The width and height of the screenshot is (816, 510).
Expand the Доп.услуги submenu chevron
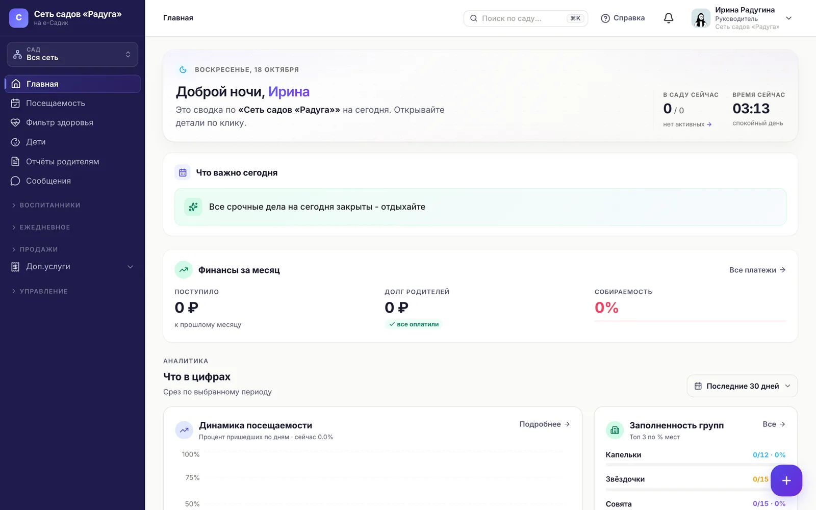(x=130, y=267)
